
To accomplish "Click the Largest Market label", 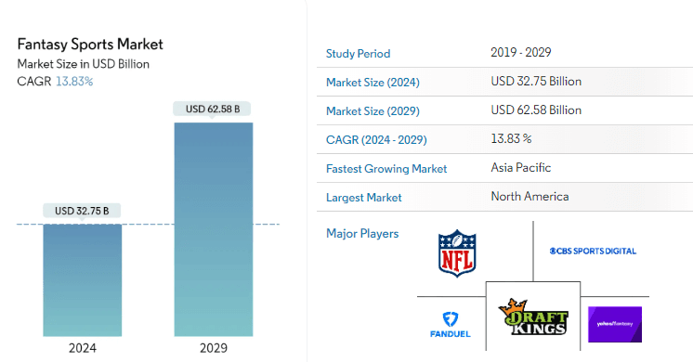I will [x=364, y=198].
